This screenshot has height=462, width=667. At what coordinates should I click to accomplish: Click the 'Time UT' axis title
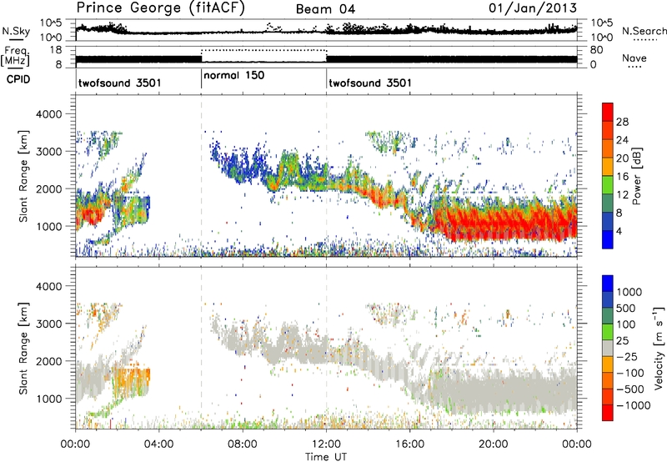326,456
